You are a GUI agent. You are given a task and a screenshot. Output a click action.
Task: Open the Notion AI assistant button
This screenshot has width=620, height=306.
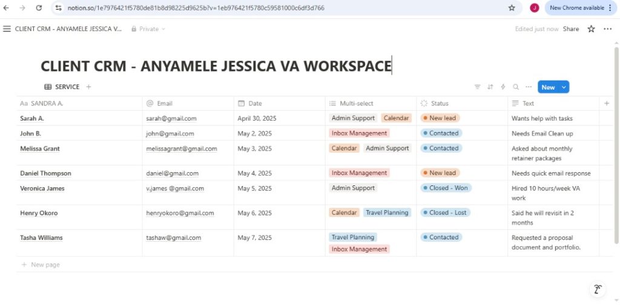tap(597, 289)
